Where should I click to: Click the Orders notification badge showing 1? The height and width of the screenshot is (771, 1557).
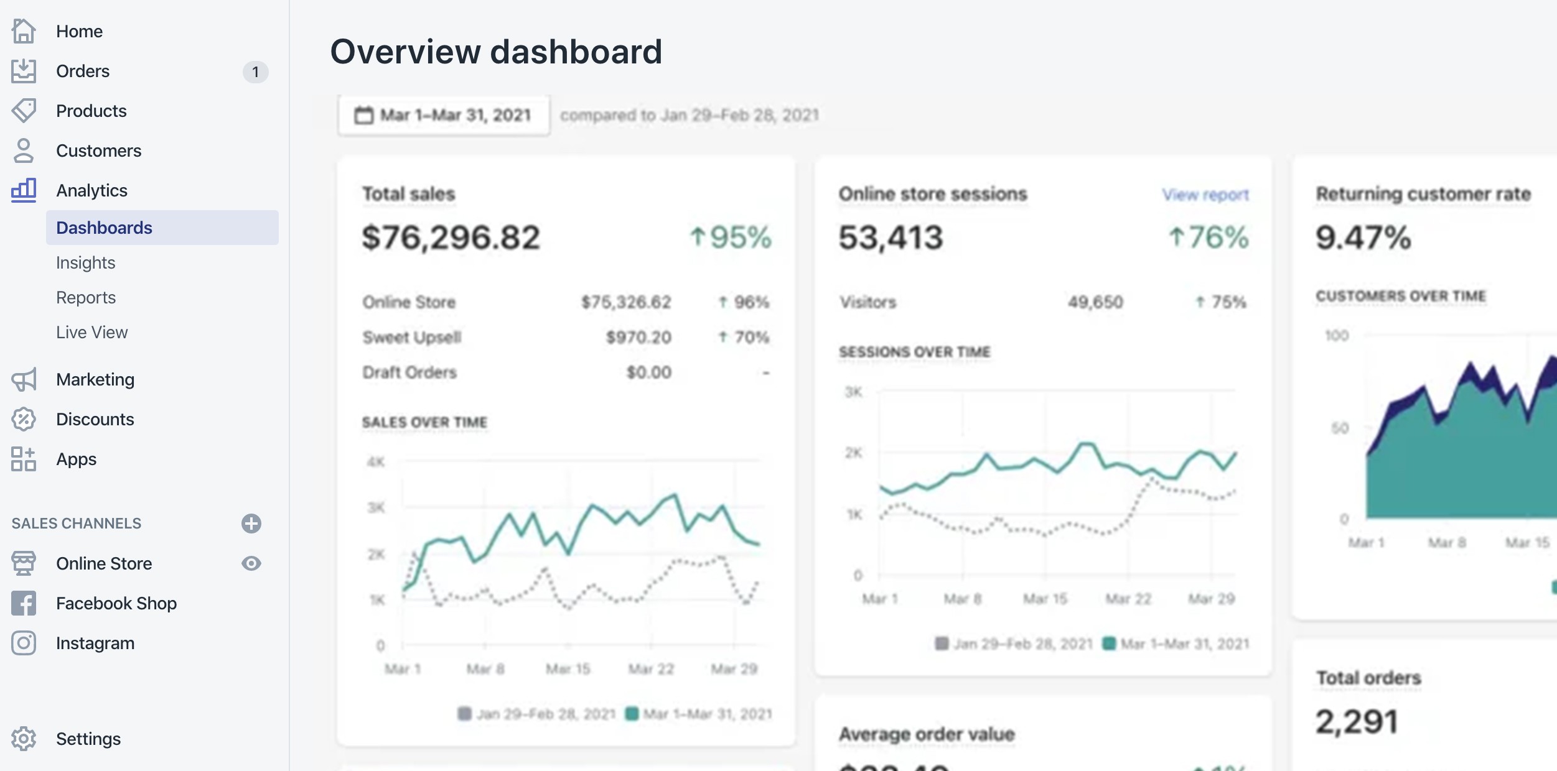(x=255, y=72)
